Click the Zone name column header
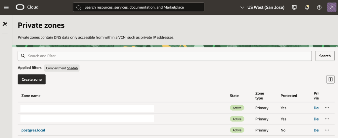This screenshot has width=338, height=138. click(x=31, y=96)
